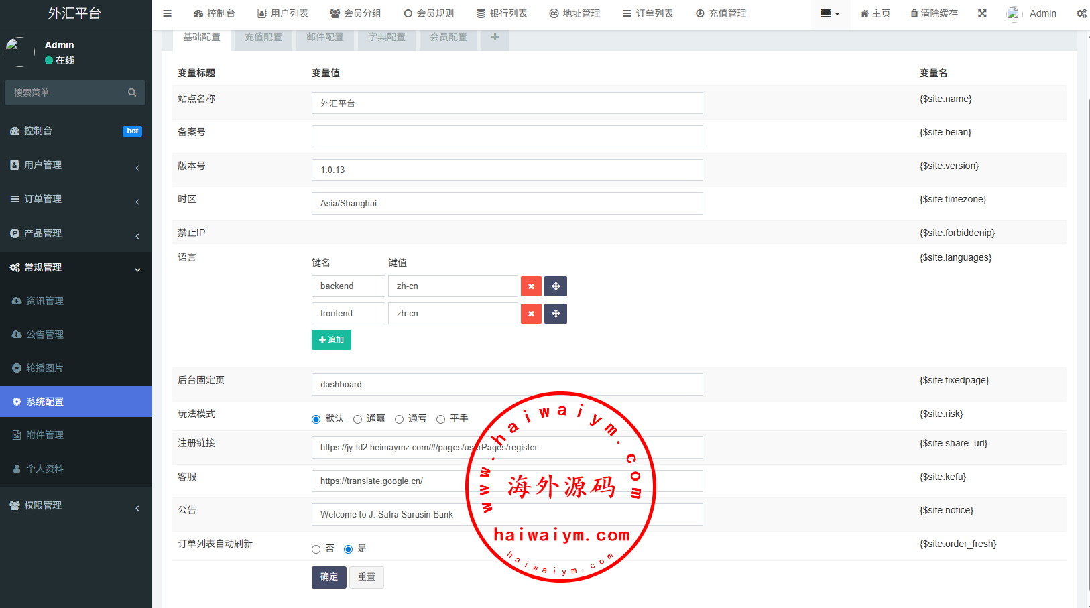Open the settings gears icon at top right

point(1081,13)
